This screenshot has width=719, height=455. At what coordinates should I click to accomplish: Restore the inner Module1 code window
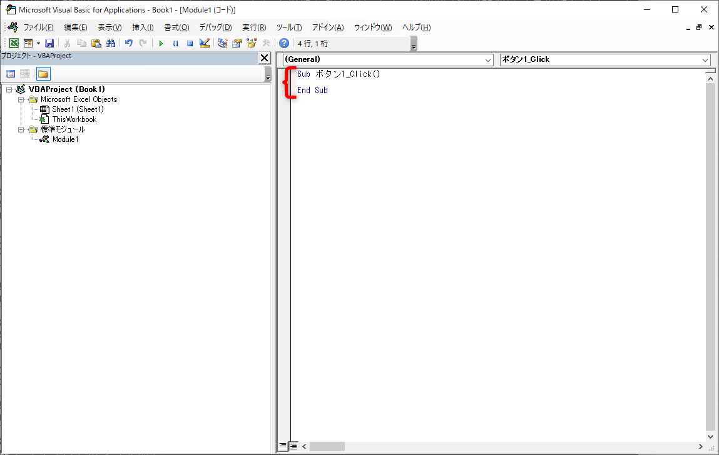(699, 27)
